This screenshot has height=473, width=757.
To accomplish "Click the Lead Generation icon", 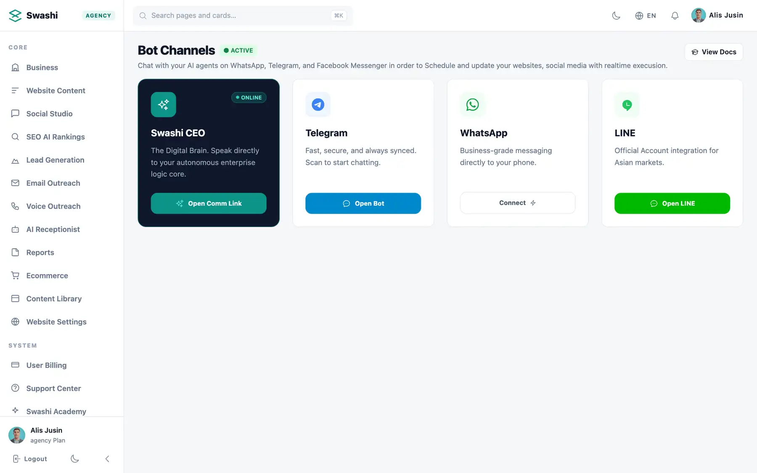I will pyautogui.click(x=15, y=160).
